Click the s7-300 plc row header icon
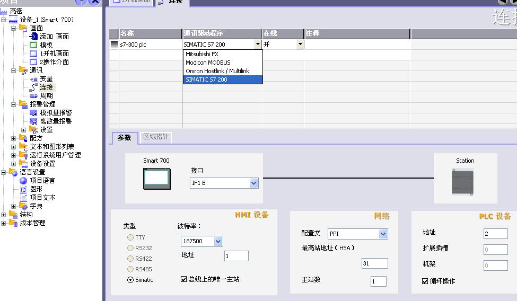The image size is (517, 301). tap(114, 45)
